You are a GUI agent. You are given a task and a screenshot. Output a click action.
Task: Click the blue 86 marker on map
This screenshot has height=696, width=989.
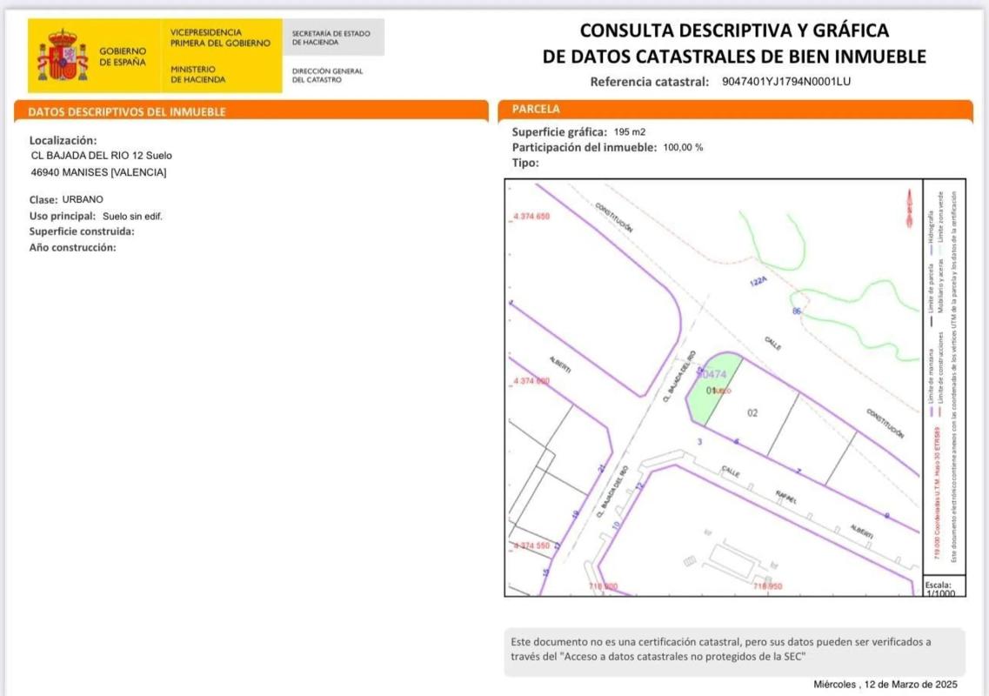[796, 311]
